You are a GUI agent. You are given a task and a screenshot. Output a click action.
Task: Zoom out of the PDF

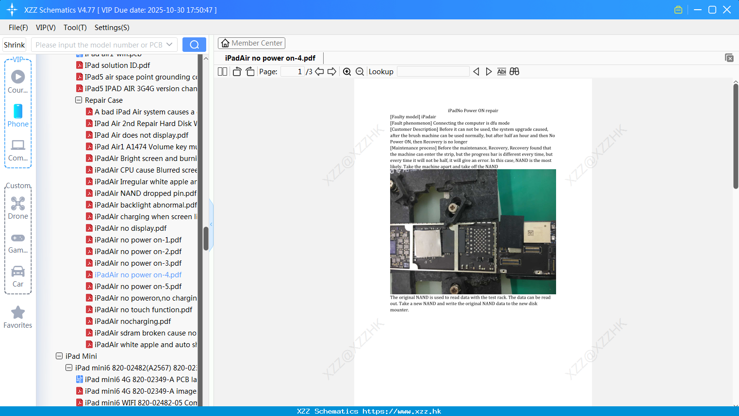coord(360,72)
